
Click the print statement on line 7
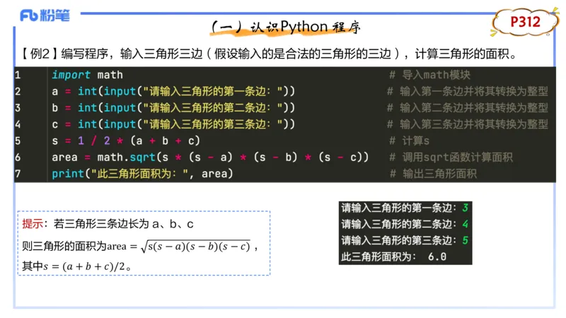[142, 173]
